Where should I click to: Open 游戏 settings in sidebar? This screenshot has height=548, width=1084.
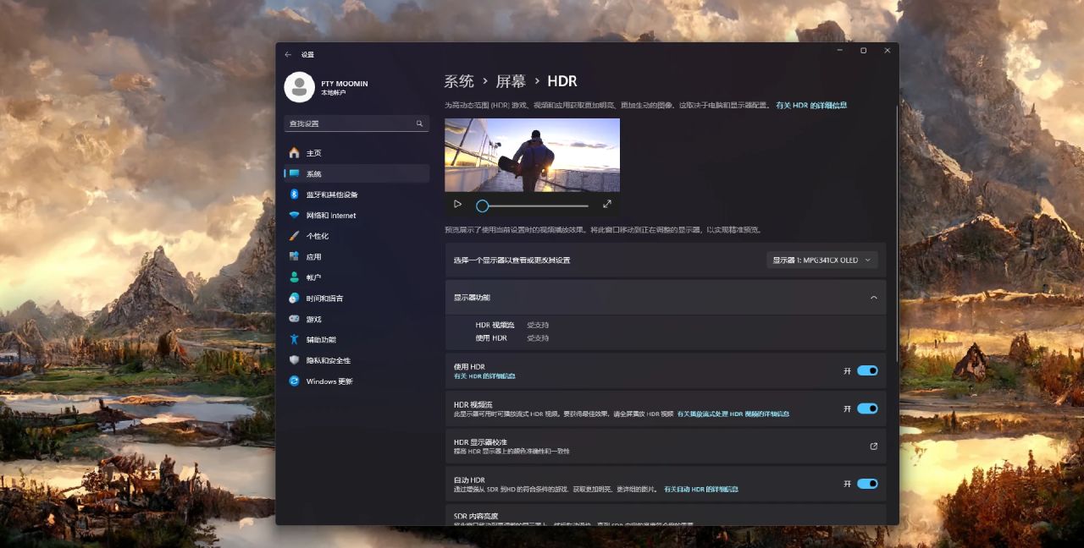tap(357, 319)
